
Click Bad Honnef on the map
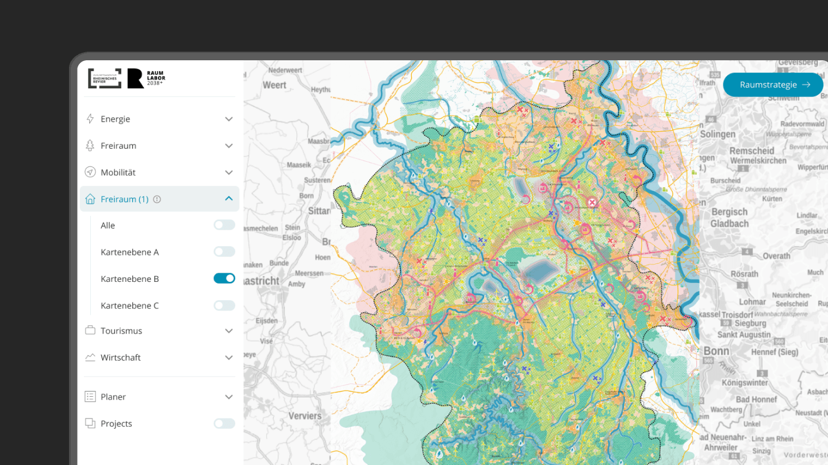point(756,399)
